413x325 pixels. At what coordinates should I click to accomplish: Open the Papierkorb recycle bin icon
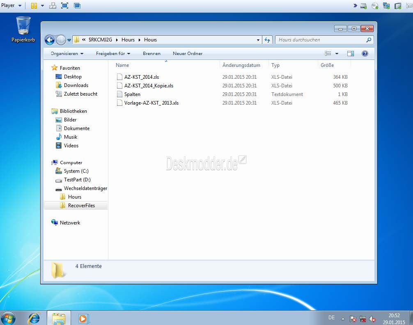(x=23, y=29)
